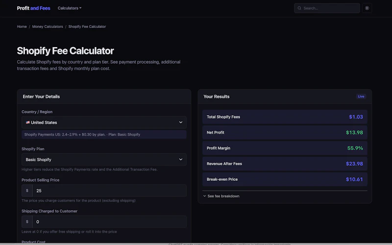Click the search magnifier icon

tap(299, 8)
